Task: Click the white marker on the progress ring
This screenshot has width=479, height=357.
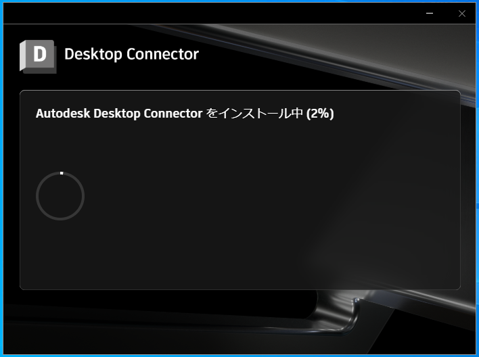Action: 62,173
